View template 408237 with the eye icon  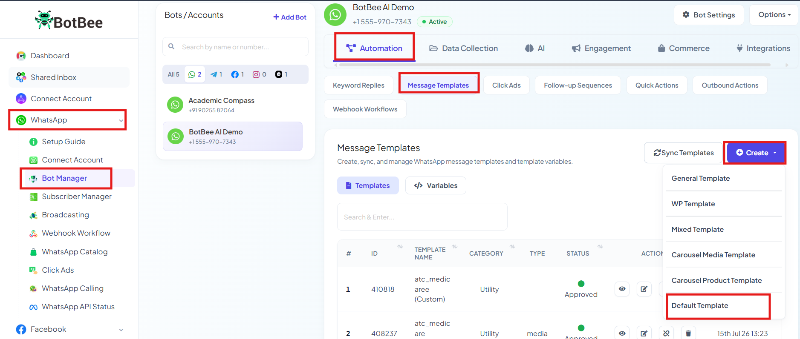point(622,333)
